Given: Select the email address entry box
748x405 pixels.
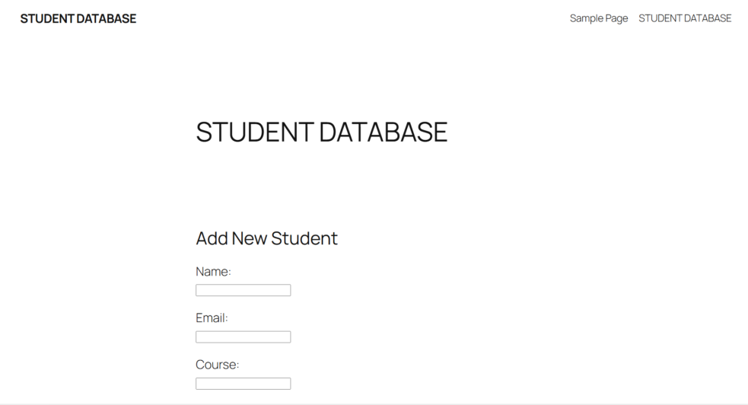Looking at the screenshot, I should (x=243, y=336).
